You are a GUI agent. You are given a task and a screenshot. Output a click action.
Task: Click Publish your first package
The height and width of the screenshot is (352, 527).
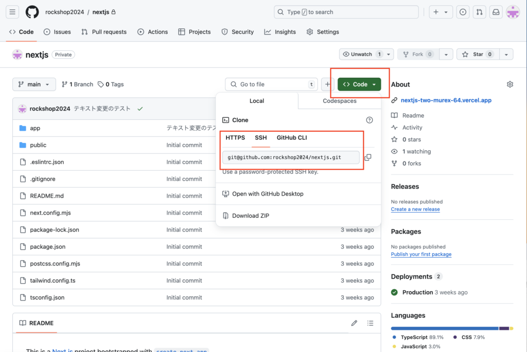point(421,254)
